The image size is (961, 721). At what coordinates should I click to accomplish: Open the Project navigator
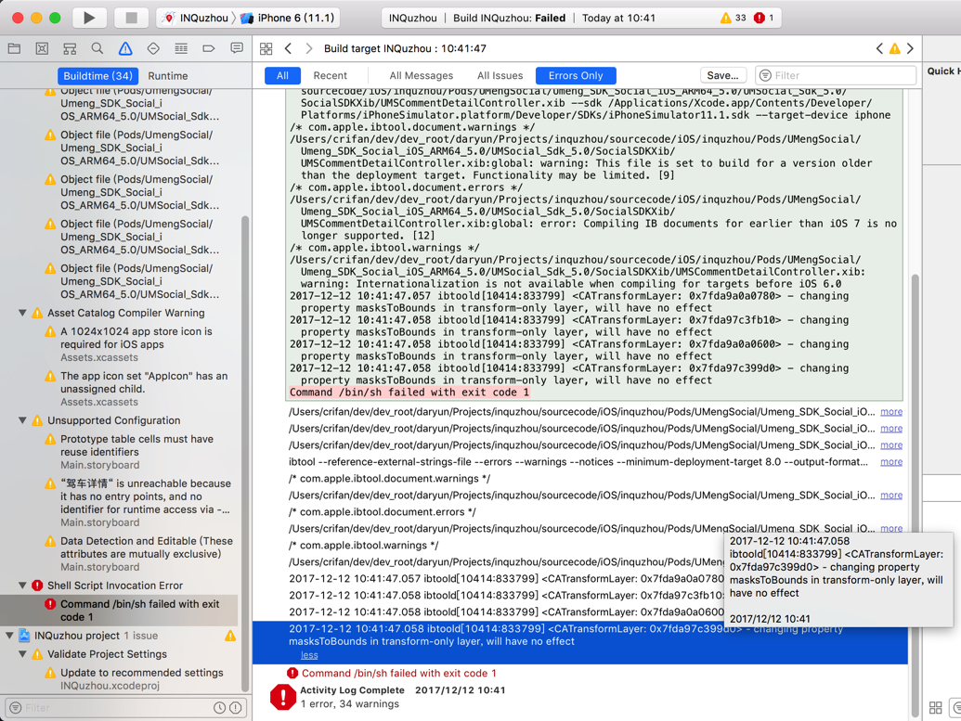pos(14,48)
